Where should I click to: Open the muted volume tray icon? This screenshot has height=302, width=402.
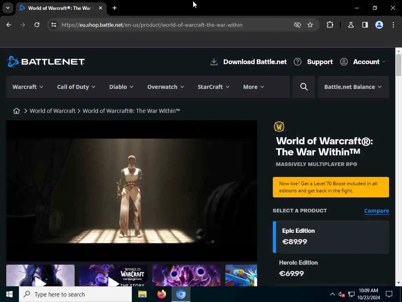point(342,294)
